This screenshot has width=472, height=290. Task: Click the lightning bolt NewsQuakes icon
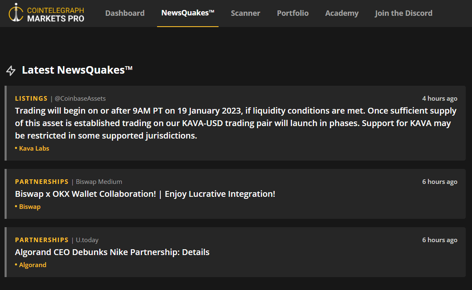[x=11, y=70]
